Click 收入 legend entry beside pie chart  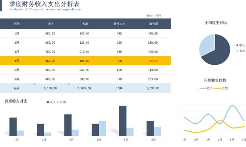241,45
